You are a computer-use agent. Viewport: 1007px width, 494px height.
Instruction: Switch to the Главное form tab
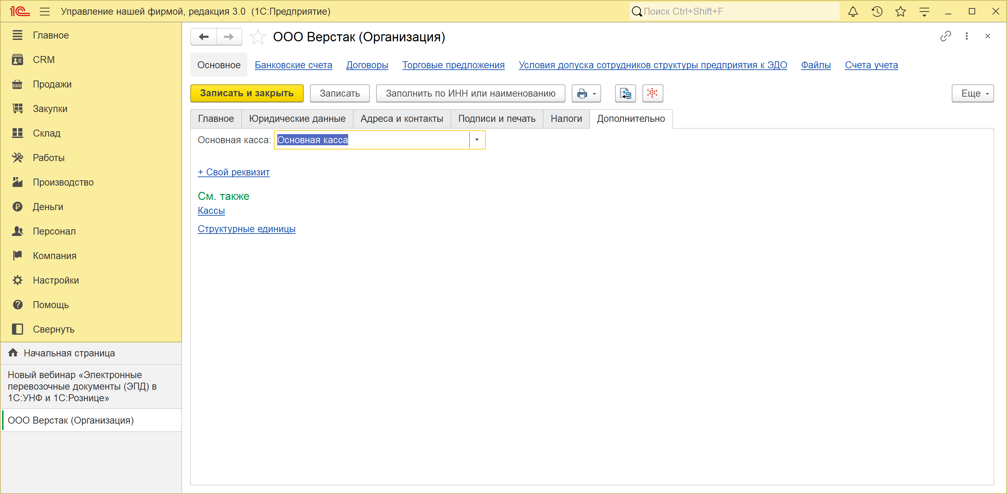[x=216, y=119]
